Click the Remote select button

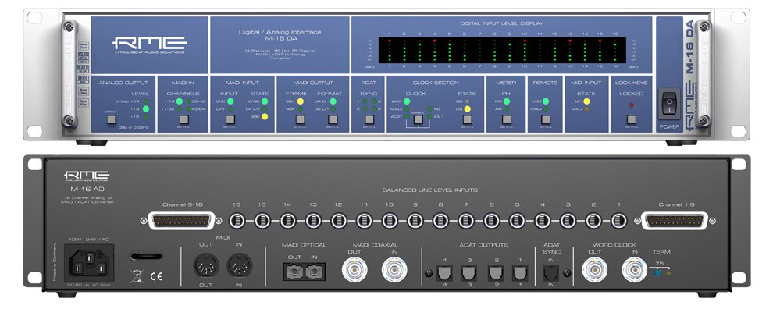[x=545, y=119]
